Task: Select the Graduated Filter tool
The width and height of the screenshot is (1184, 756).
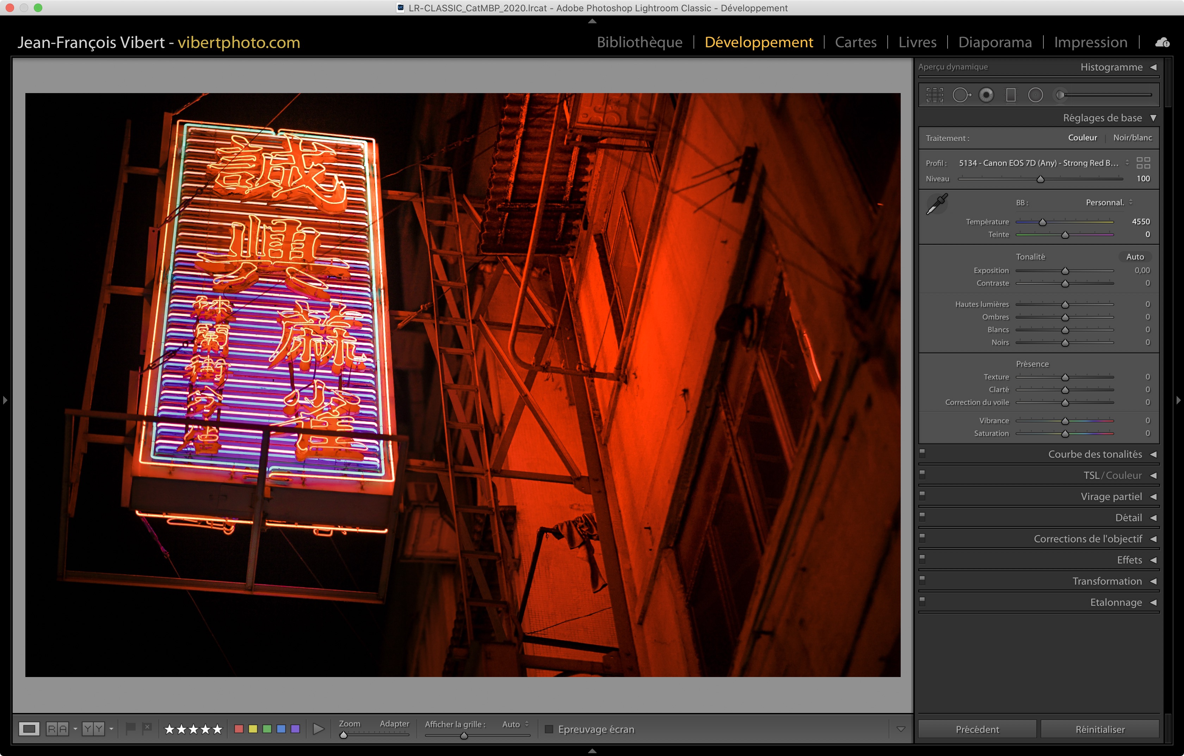Action: [1011, 95]
